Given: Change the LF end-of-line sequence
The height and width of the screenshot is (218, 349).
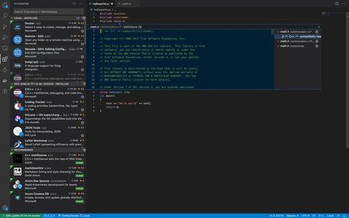Looking at the screenshot, I should [314, 216].
